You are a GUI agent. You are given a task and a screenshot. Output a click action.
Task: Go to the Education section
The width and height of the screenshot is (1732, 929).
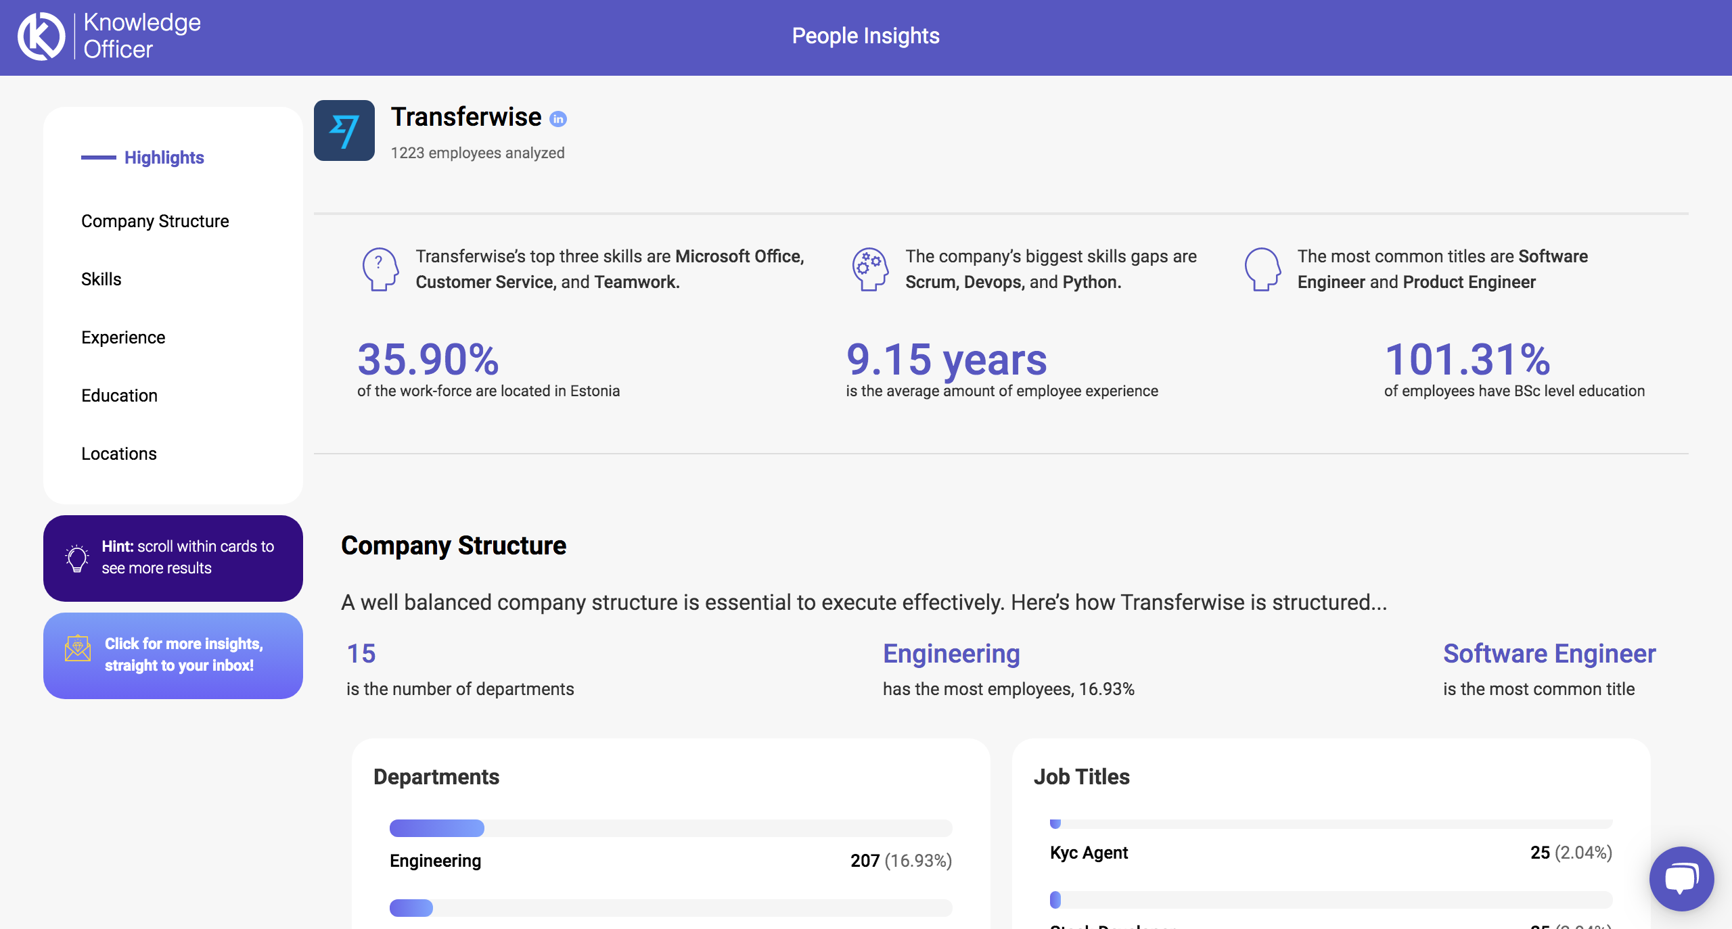(119, 396)
